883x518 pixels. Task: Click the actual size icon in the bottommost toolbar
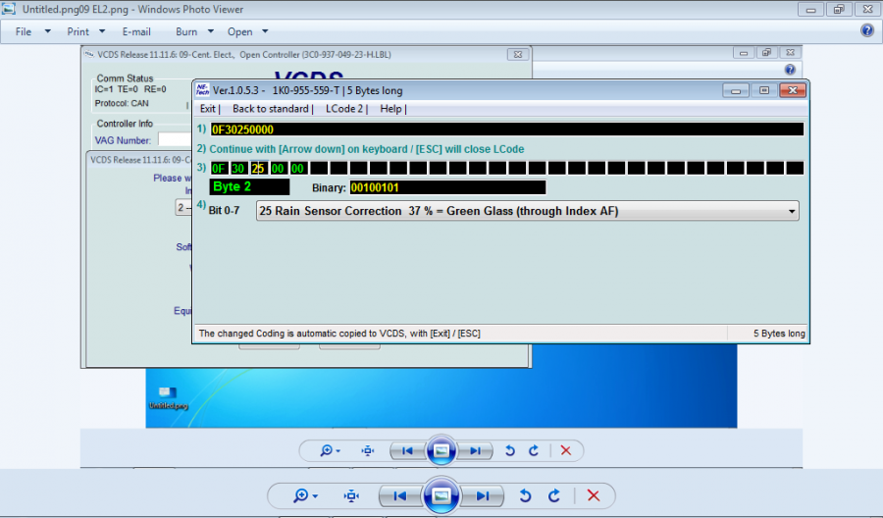(351, 496)
